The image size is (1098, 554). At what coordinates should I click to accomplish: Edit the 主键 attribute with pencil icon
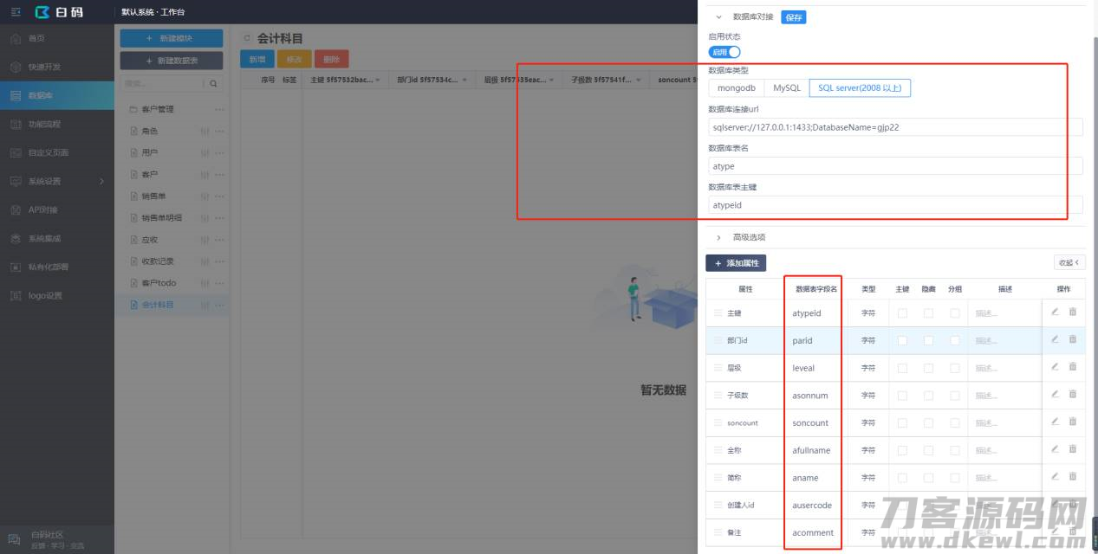(1055, 312)
